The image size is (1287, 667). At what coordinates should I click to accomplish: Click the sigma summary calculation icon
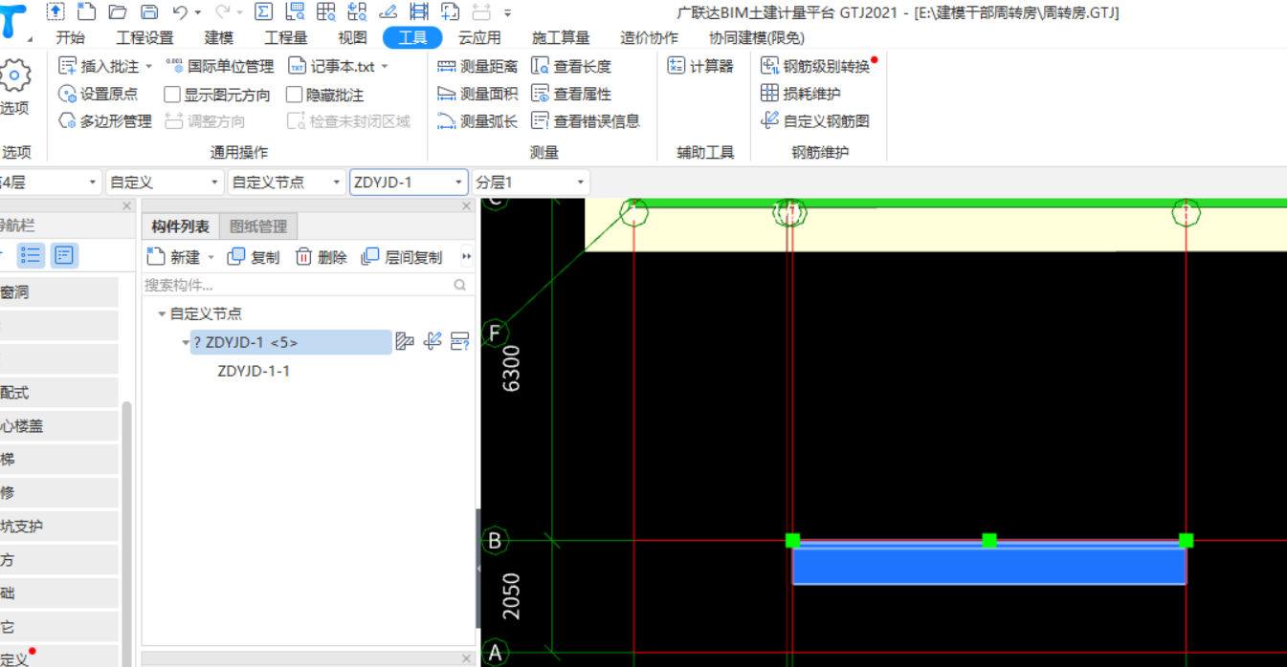click(x=263, y=12)
